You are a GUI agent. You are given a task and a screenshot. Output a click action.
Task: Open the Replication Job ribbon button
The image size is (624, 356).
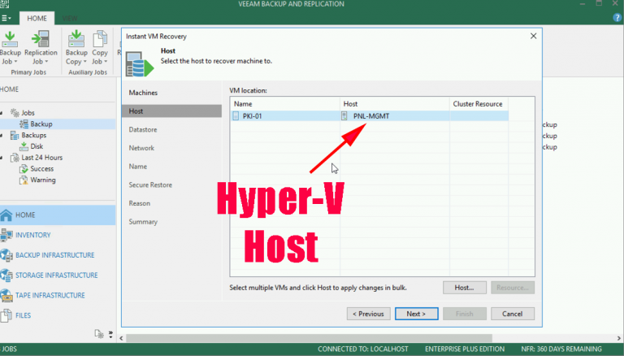41,48
